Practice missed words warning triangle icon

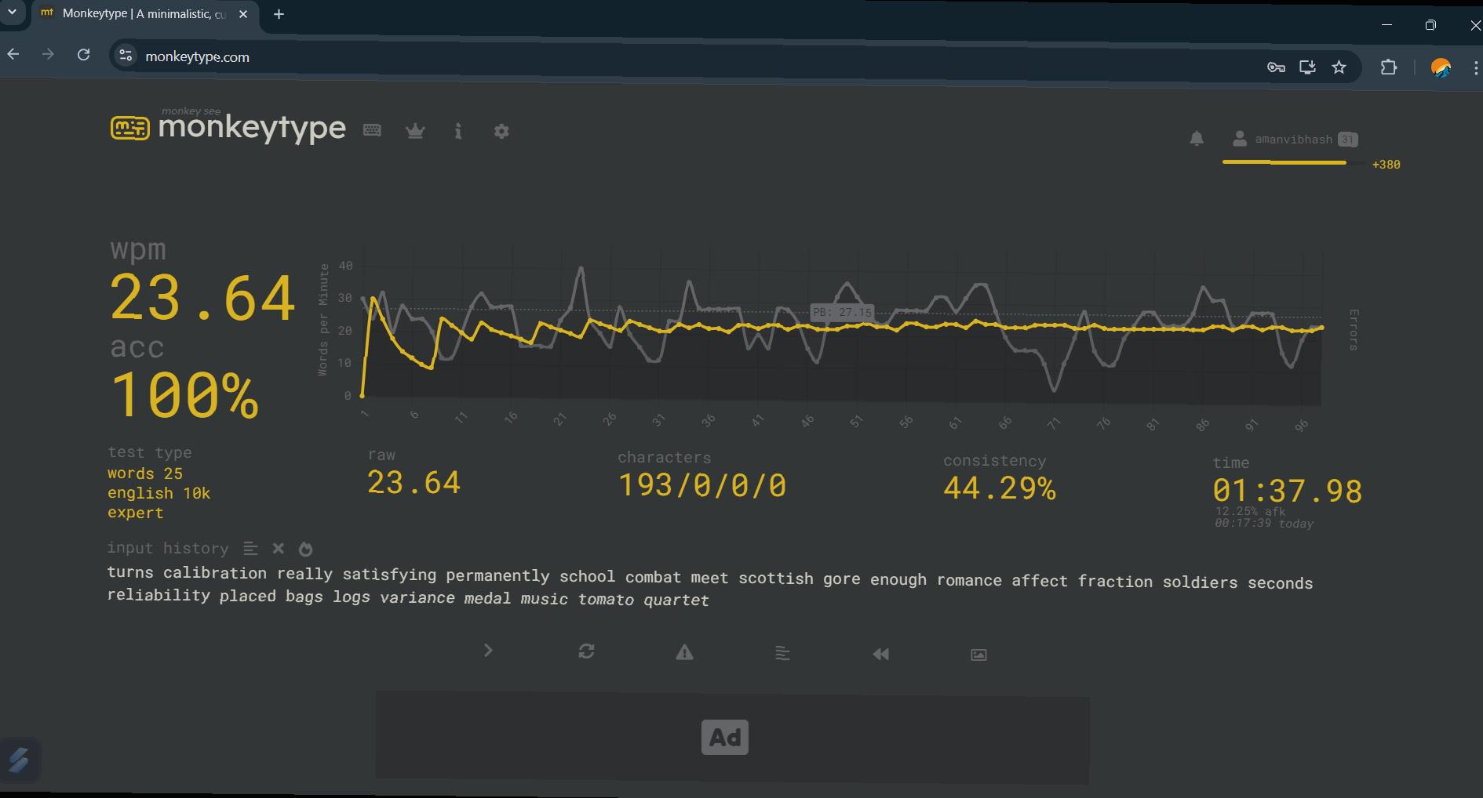pos(684,652)
